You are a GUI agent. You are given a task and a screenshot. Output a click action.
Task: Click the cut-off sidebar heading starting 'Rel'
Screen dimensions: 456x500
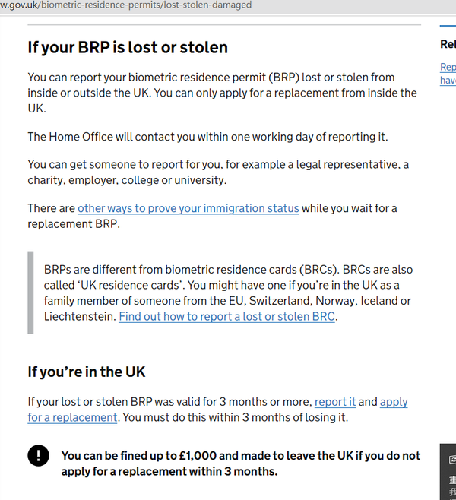(x=448, y=45)
